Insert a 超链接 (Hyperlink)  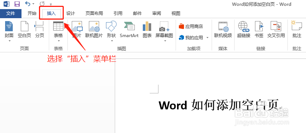(x=244, y=29)
